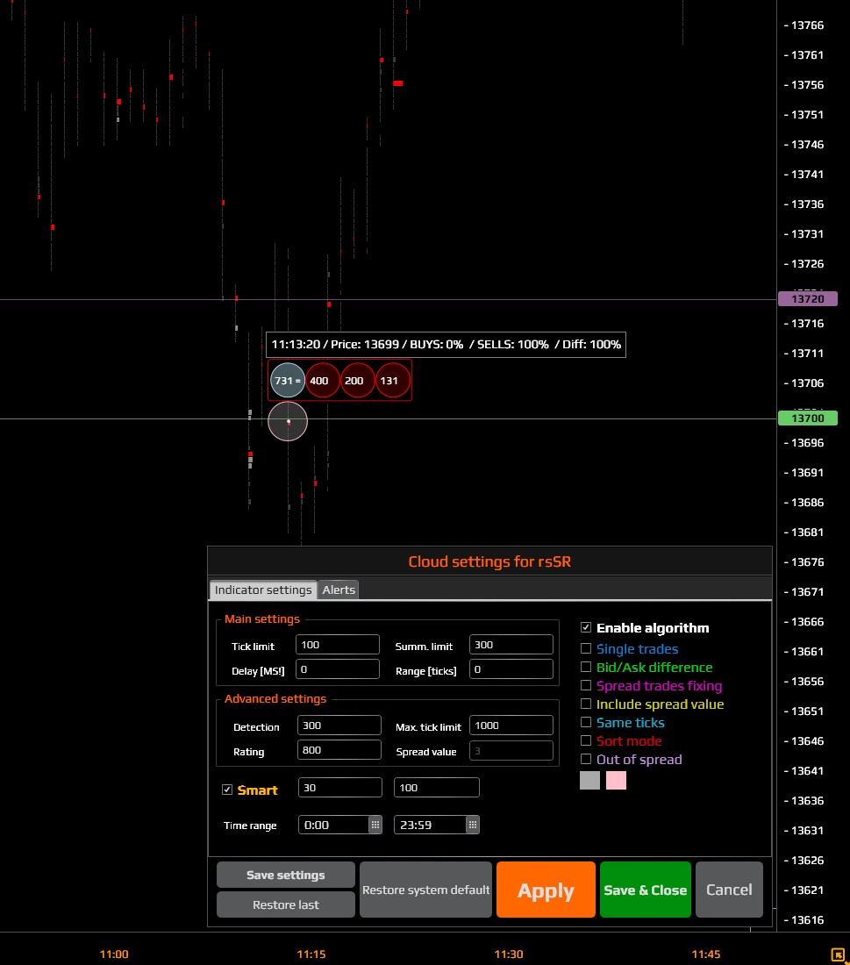Open the time picker for start time 0:00
The height and width of the screenshot is (965, 850).
click(x=375, y=825)
